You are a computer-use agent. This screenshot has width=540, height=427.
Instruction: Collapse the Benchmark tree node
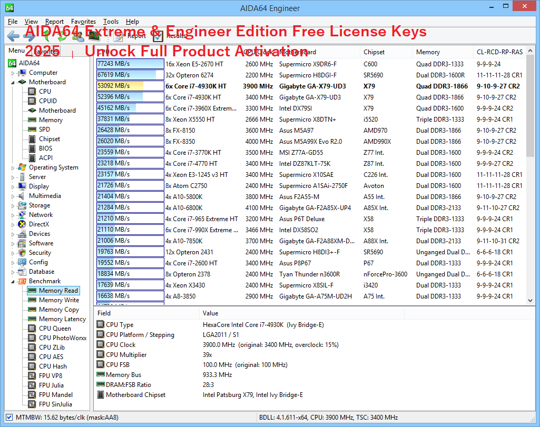tap(13, 281)
